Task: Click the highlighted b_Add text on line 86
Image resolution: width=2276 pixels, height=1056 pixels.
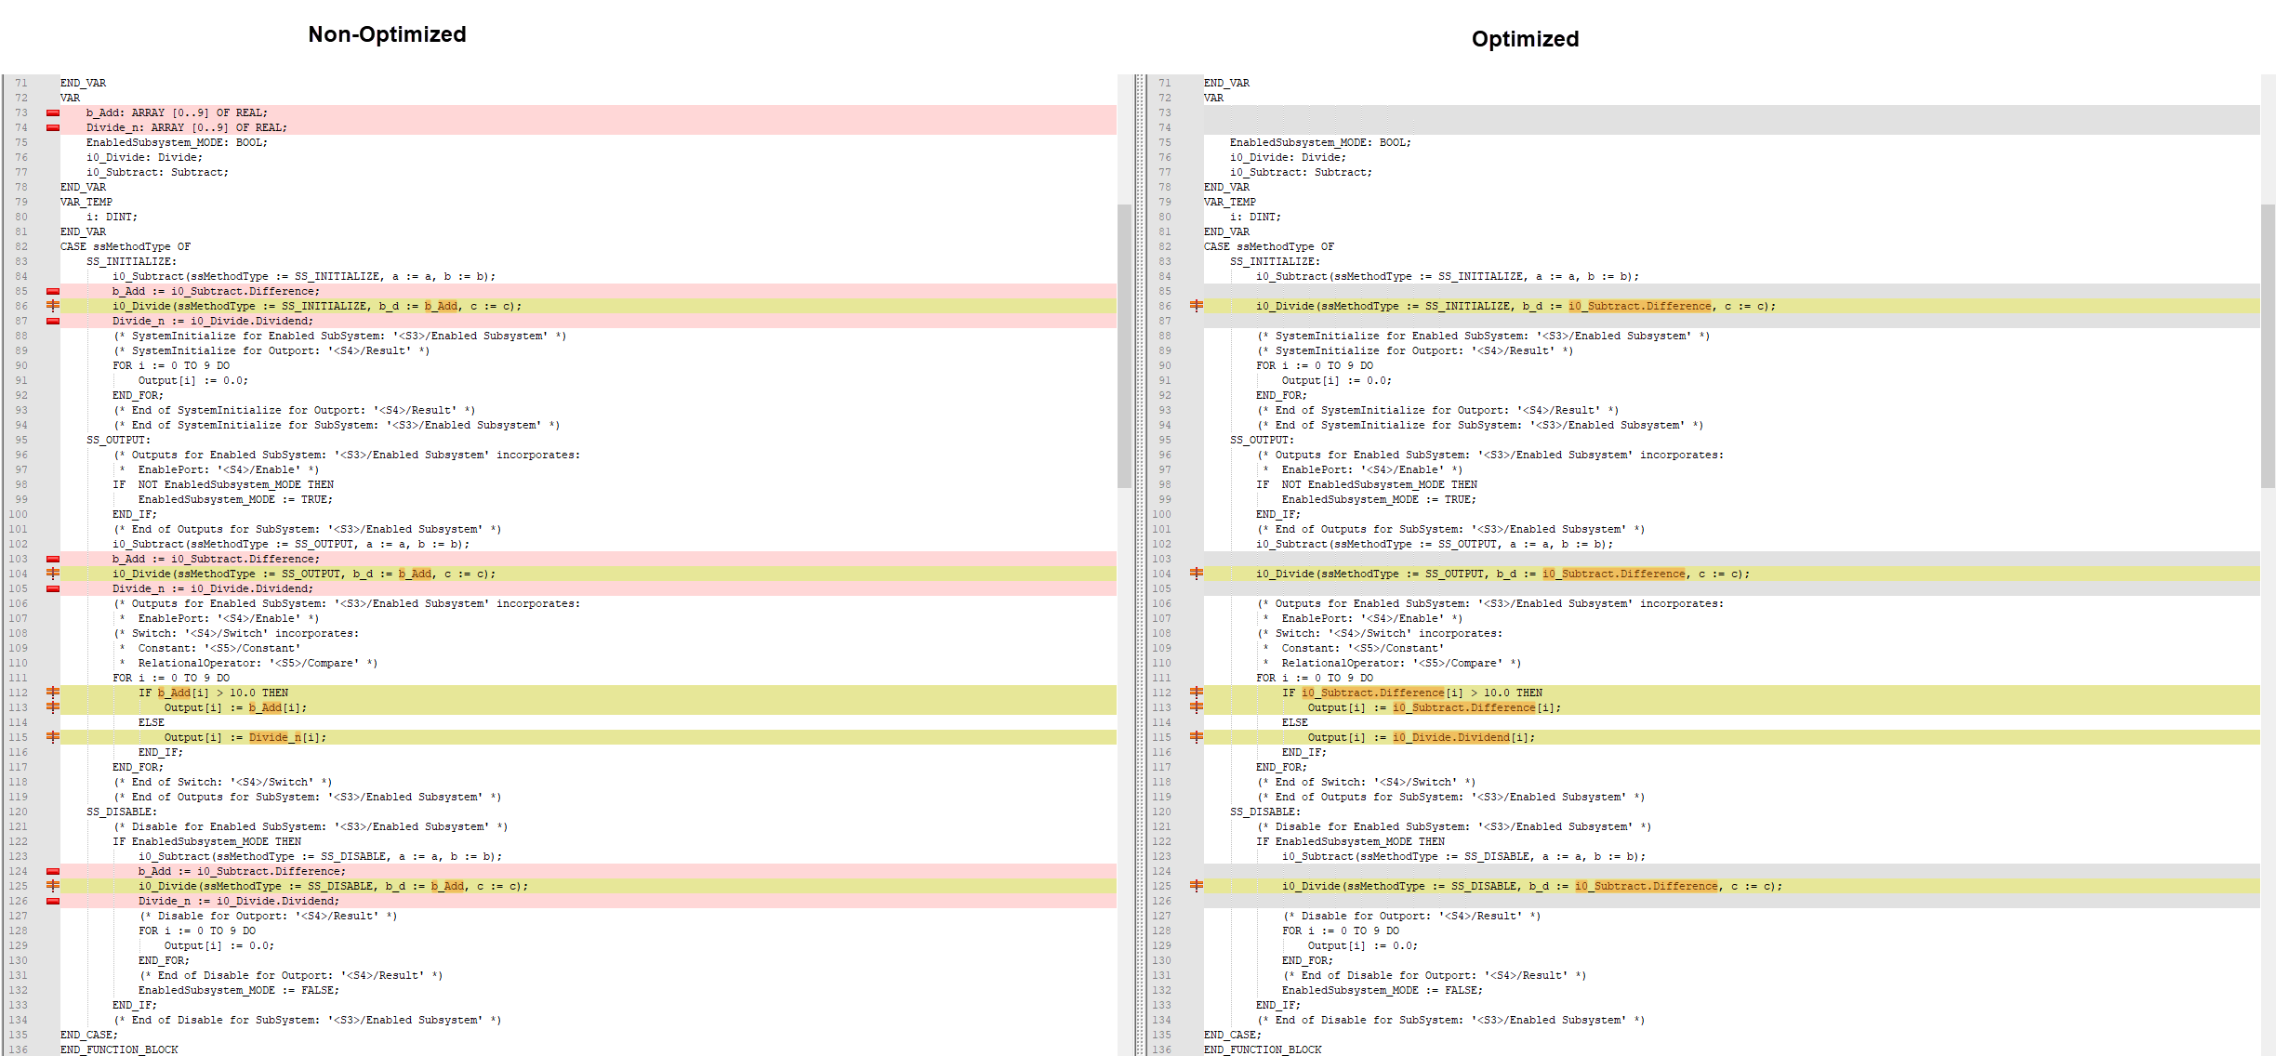Action: (441, 306)
